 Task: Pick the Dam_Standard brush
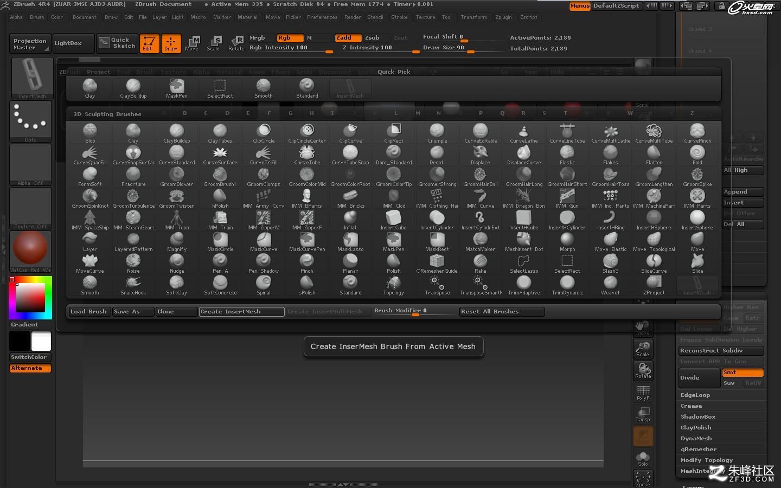(x=394, y=155)
